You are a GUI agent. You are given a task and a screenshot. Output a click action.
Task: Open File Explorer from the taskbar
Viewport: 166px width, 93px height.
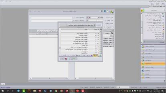[x=34, y=91]
